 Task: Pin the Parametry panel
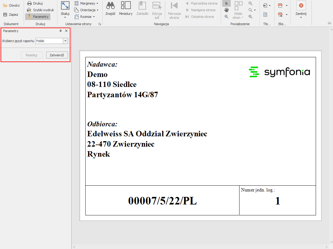[x=60, y=31]
